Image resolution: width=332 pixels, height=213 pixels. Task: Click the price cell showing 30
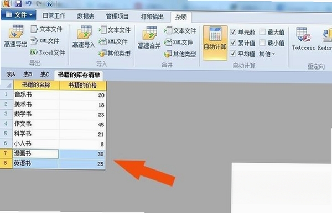(x=82, y=154)
